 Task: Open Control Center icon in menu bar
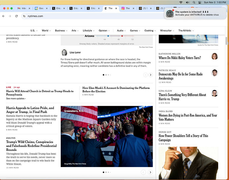point(200,2)
